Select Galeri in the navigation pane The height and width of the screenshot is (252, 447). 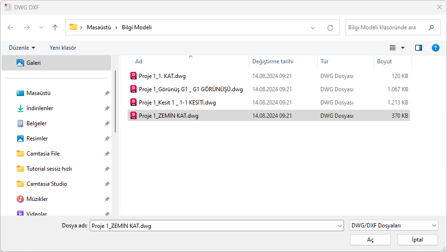point(56,63)
